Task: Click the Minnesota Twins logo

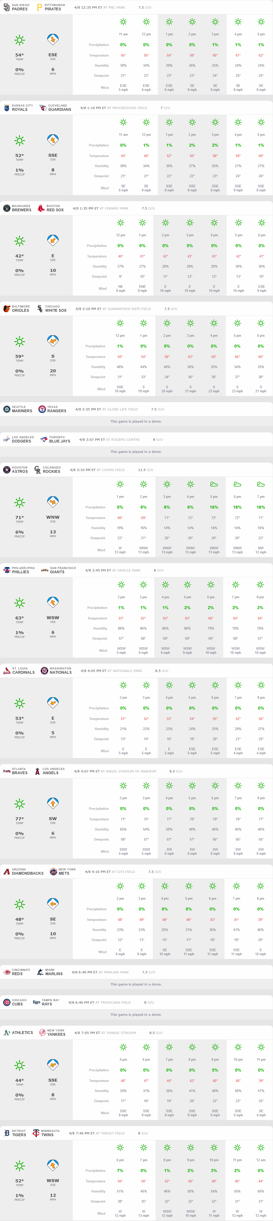Action: coord(36,1133)
